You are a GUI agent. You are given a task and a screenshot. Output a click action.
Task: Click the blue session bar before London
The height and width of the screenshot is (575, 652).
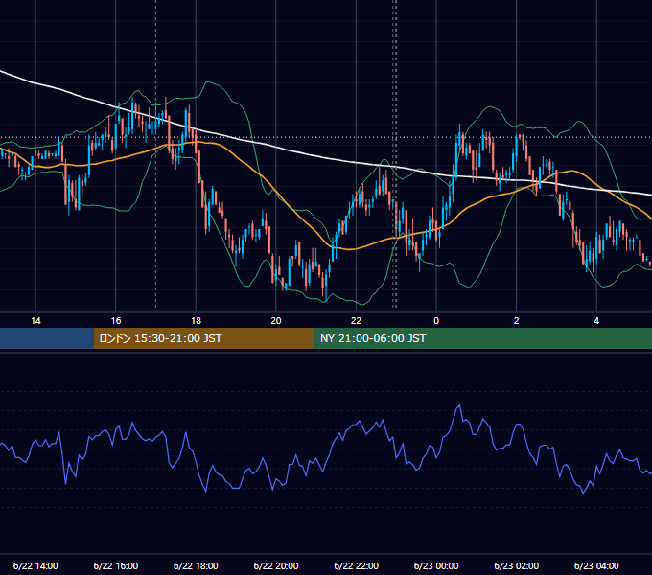coord(47,338)
